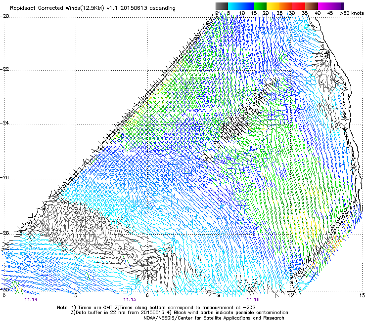The height and width of the screenshot is (321, 366).
Task: Click the yellow 20-25 knots legend swatch
Action: pos(273,6)
